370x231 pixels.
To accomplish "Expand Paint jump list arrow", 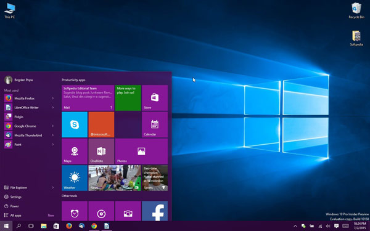I will [x=53, y=144].
